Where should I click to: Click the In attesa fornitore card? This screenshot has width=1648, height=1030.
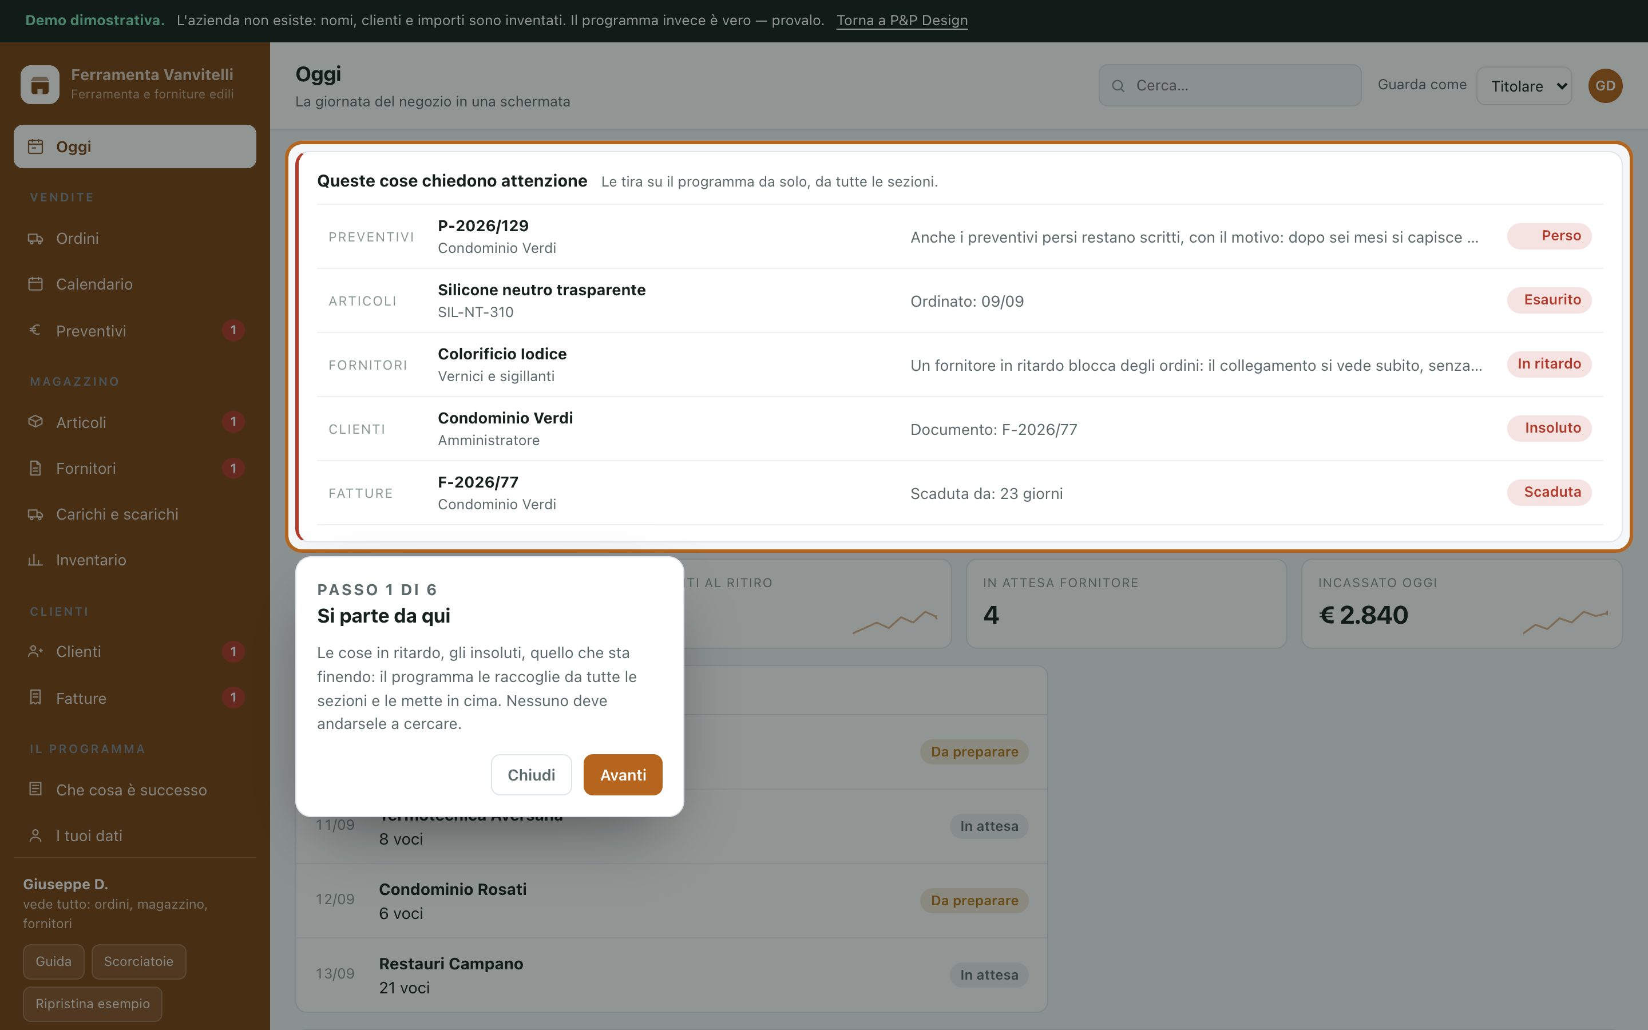(1126, 604)
